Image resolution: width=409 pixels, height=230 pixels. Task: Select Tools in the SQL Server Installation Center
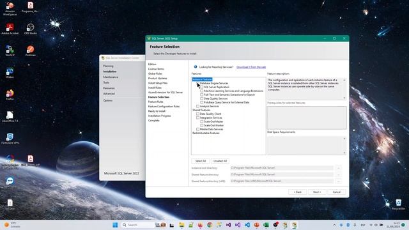click(106, 82)
